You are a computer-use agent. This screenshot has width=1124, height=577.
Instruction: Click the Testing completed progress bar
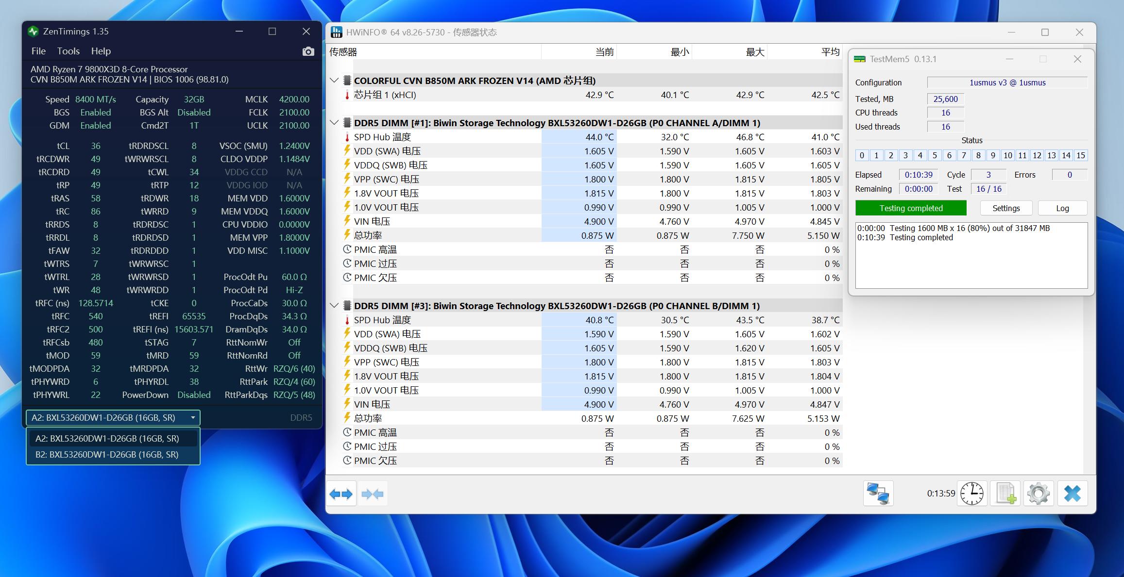(910, 208)
